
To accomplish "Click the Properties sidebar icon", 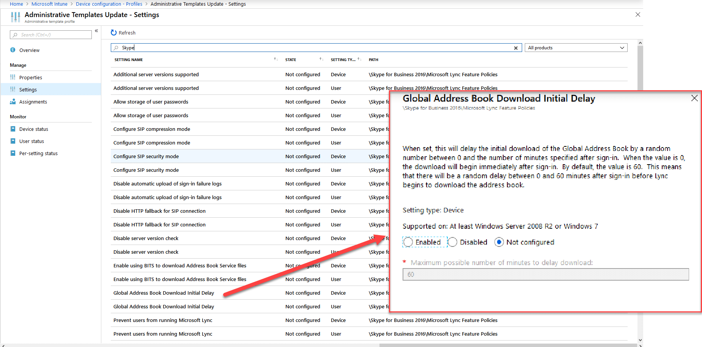I will pos(13,77).
